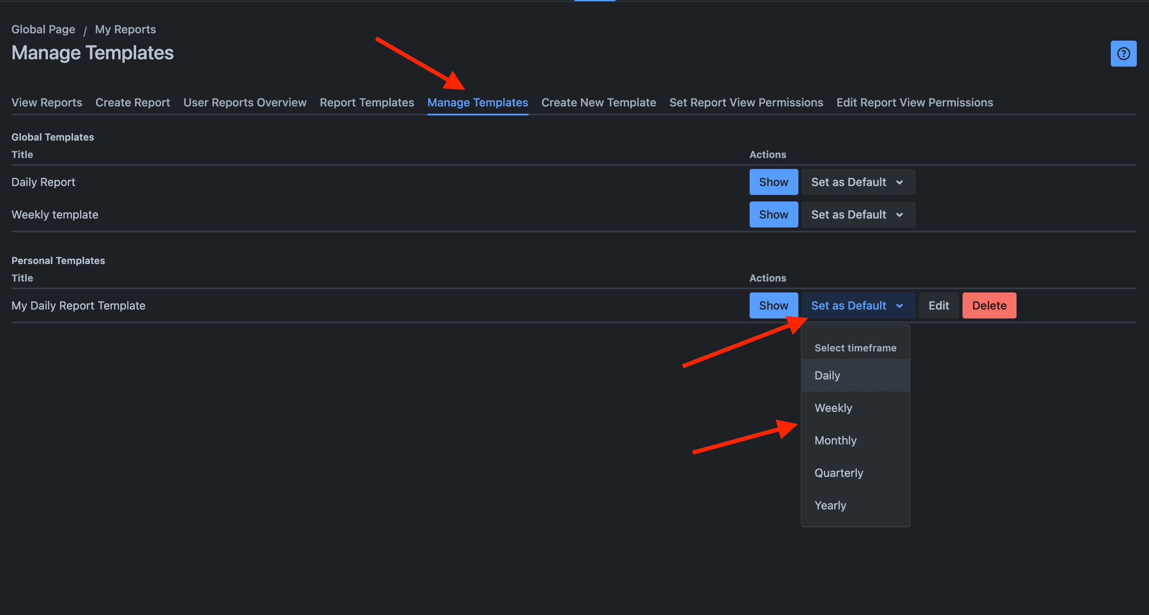Screen dimensions: 1149x615
Task: Show My Daily Report Template
Action: click(x=774, y=305)
